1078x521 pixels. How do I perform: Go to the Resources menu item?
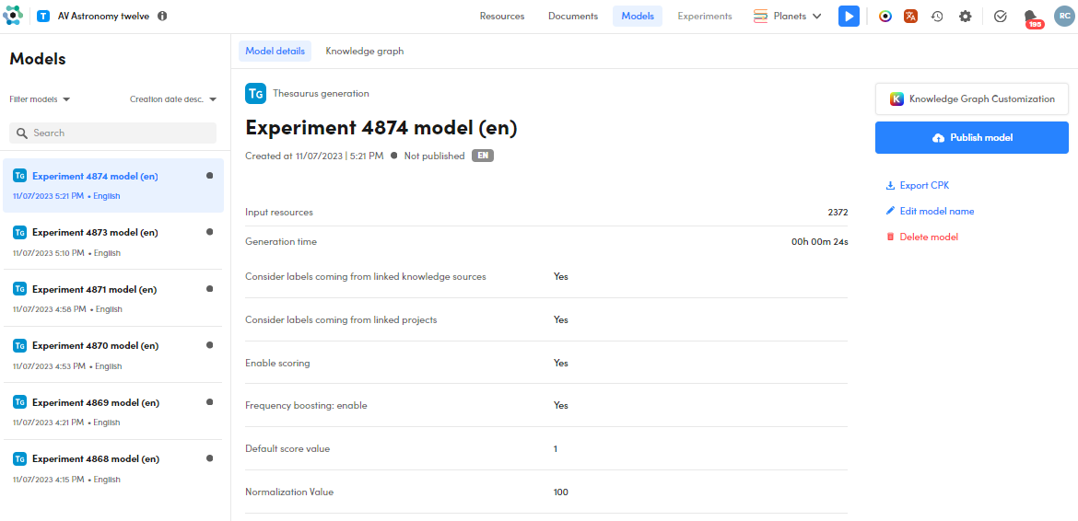click(x=502, y=17)
